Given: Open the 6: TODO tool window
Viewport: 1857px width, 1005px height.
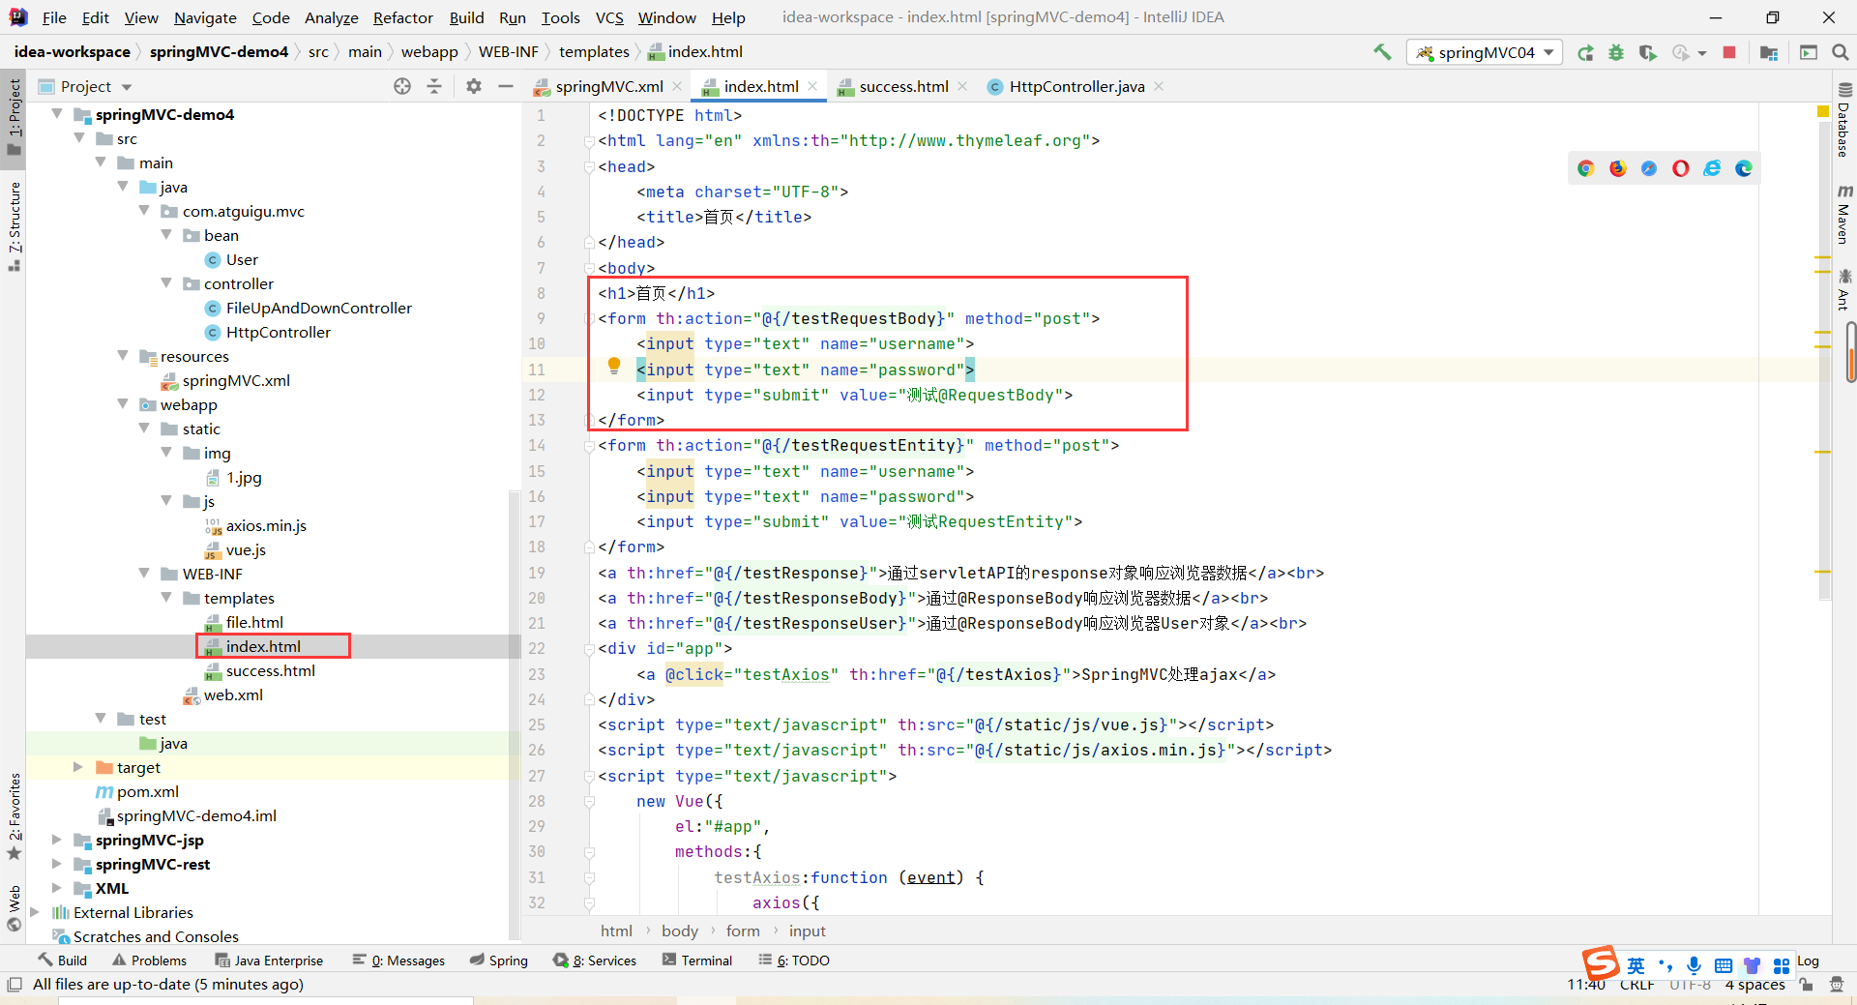Looking at the screenshot, I should pos(794,961).
